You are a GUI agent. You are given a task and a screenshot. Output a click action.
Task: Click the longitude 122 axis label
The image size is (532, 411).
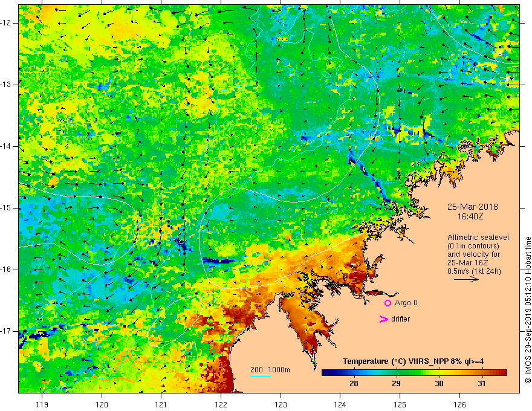point(221,404)
